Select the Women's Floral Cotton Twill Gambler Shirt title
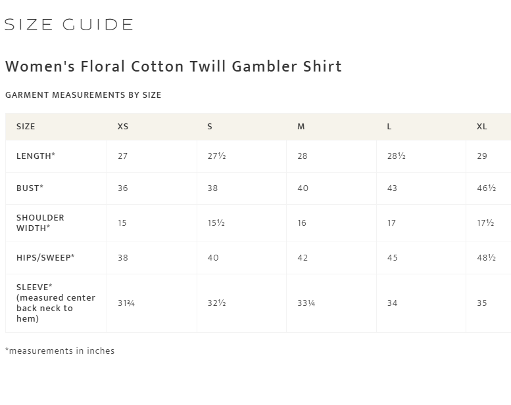Image resolution: width=511 pixels, height=405 pixels. click(174, 66)
